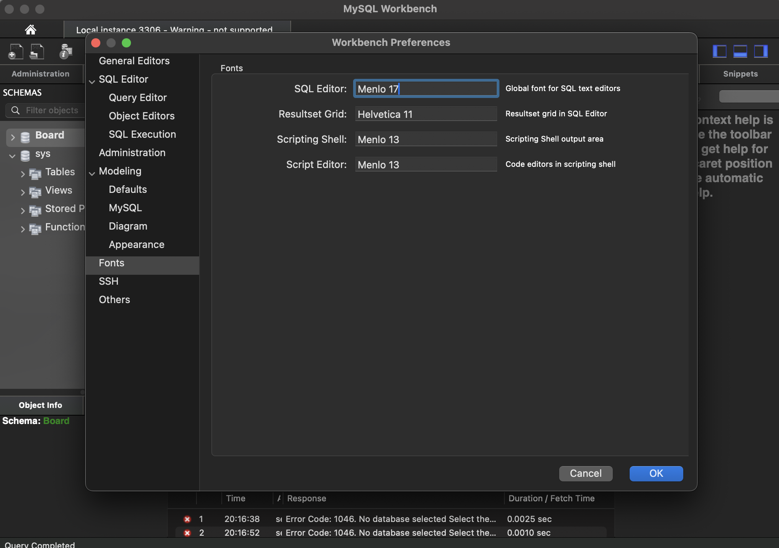This screenshot has width=779, height=548.
Task: Click the new SQL tab icon
Action: [16, 51]
